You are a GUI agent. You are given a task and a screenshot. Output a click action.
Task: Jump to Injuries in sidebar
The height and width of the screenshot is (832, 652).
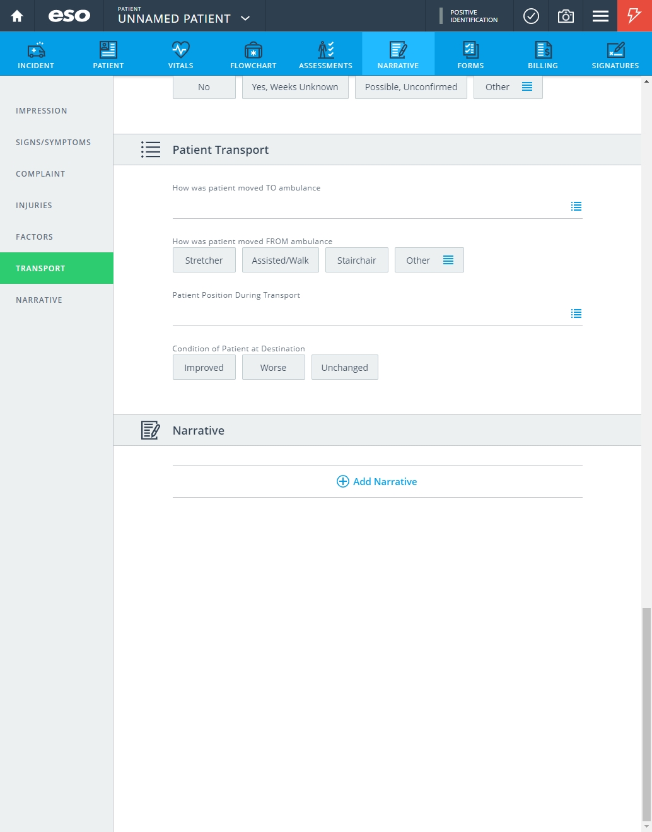pyautogui.click(x=34, y=205)
